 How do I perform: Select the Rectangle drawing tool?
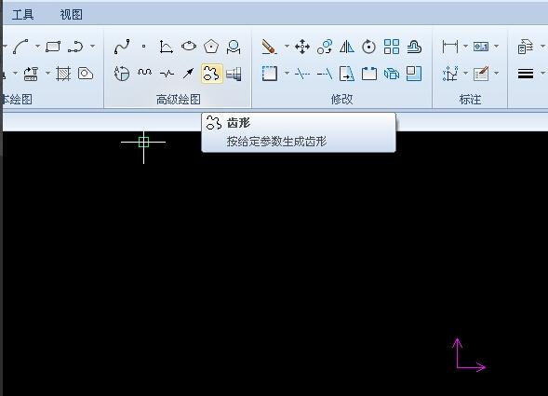(53, 47)
